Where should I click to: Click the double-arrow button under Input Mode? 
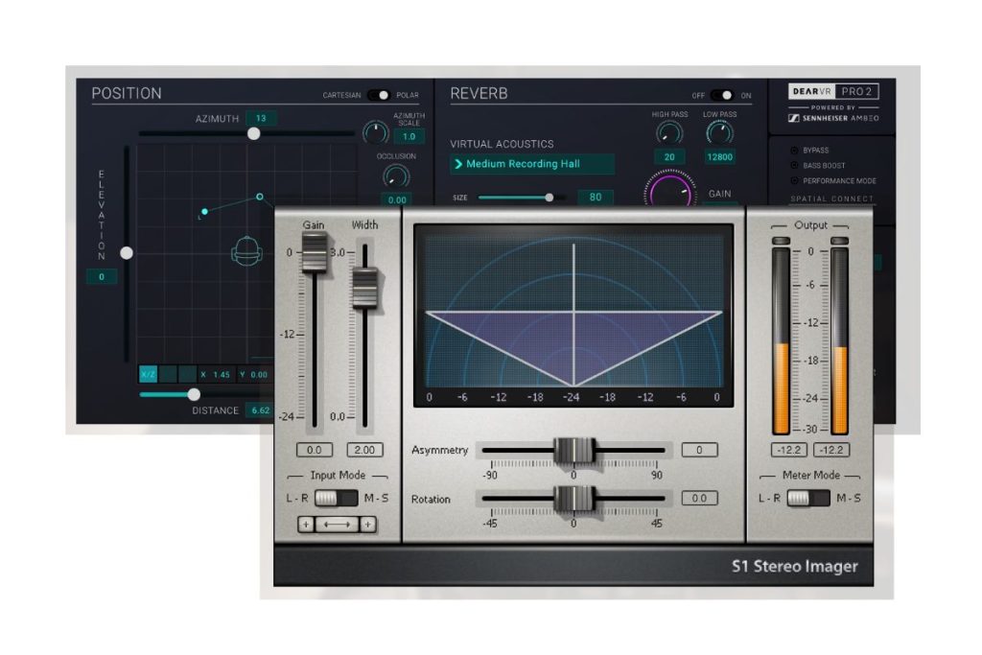point(337,525)
